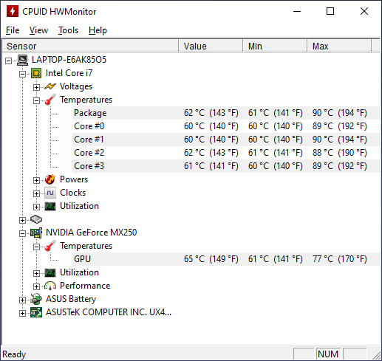Click the NVIDIA GeForce MX250 graphics card icon
The height and width of the screenshot is (361, 382).
click(x=36, y=233)
